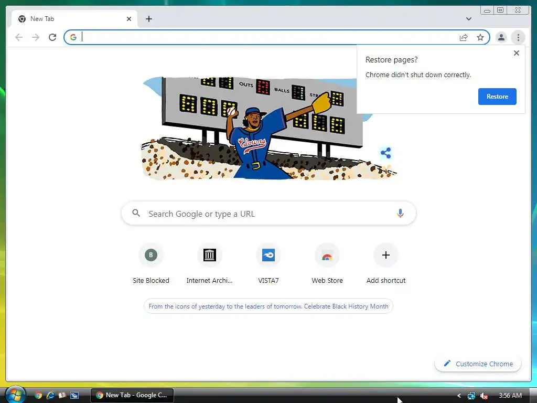The width and height of the screenshot is (537, 403).
Task: Launch Internet Explorer from Quick Launch
Action: (x=50, y=395)
